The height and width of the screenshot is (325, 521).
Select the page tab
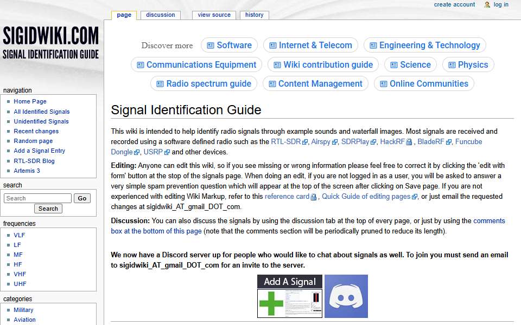[124, 15]
